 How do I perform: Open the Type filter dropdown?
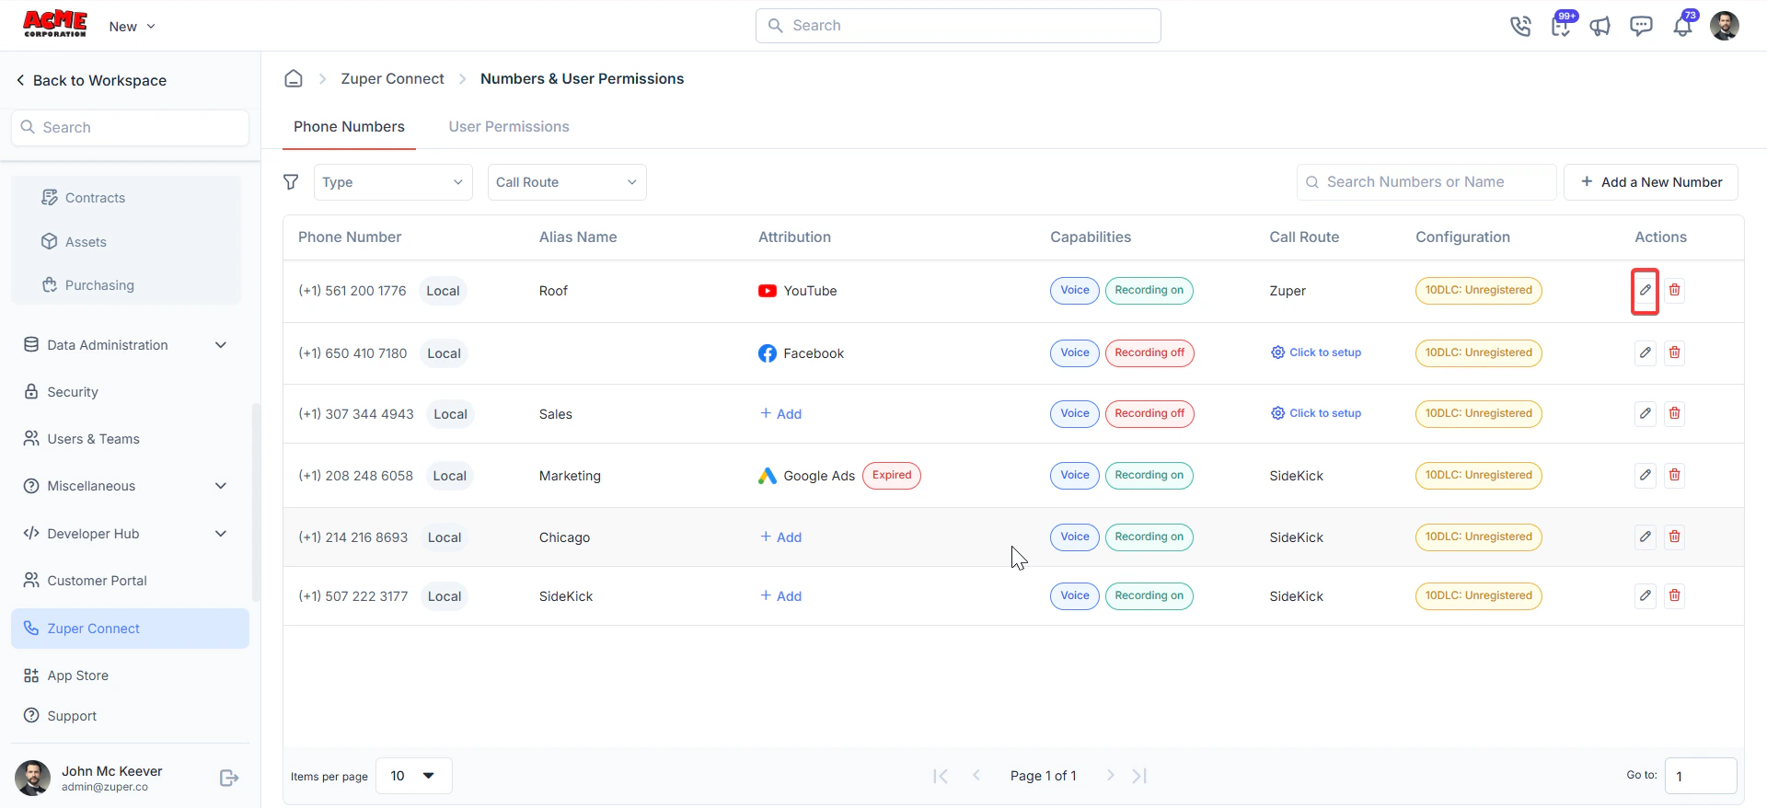coord(393,182)
